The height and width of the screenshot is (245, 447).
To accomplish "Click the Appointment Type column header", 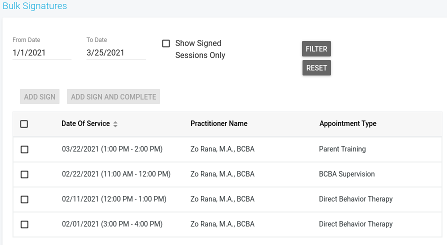I will [x=348, y=123].
